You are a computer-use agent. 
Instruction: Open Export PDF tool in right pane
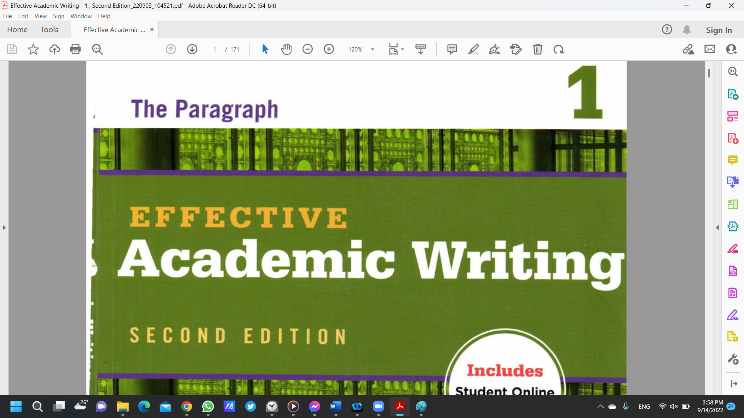click(733, 94)
